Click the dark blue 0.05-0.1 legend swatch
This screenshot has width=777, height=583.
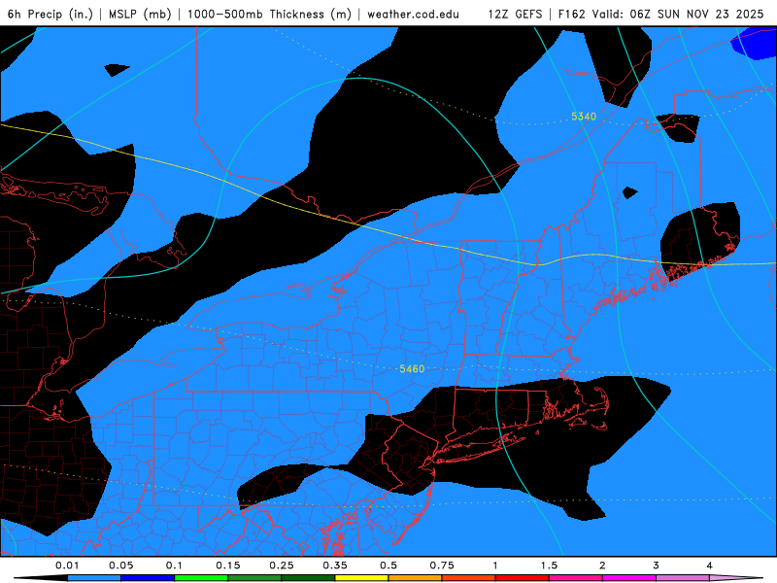pyautogui.click(x=148, y=578)
